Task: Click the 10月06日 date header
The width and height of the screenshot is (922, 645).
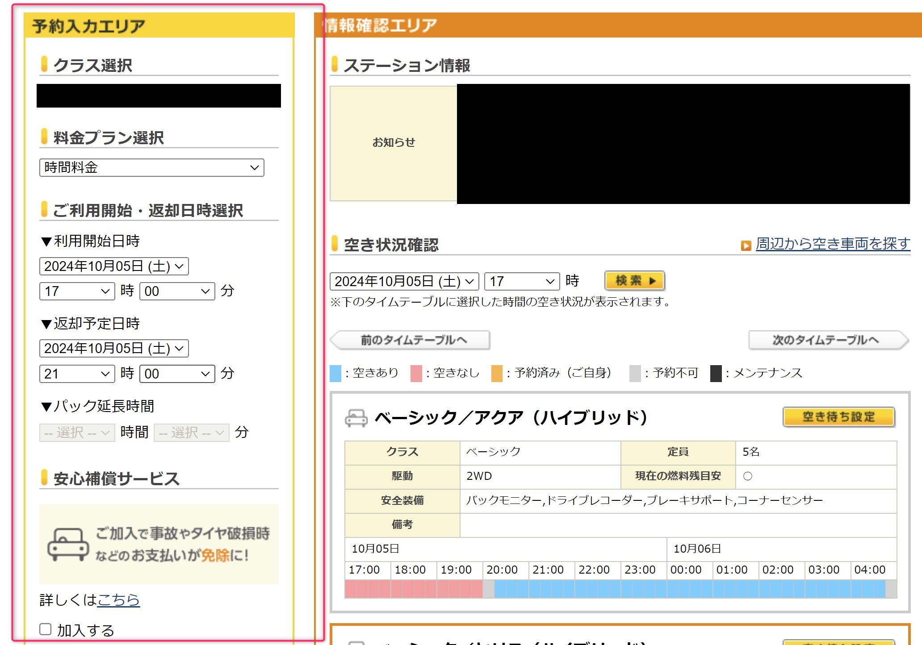Action: (x=782, y=549)
